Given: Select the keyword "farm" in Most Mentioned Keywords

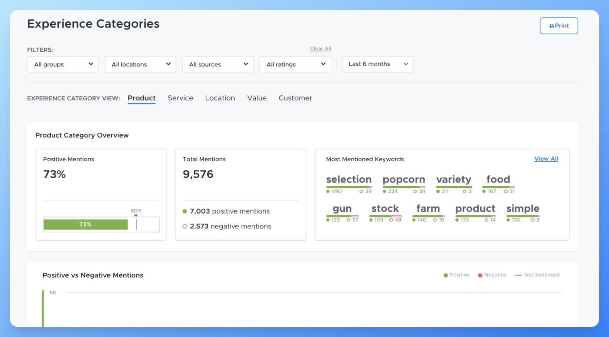Looking at the screenshot, I should point(427,209).
